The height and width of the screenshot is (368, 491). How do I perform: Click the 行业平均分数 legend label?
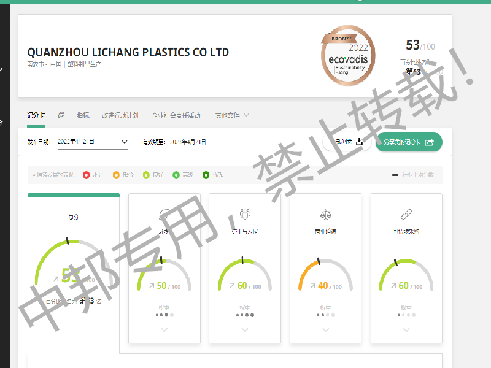(x=418, y=175)
